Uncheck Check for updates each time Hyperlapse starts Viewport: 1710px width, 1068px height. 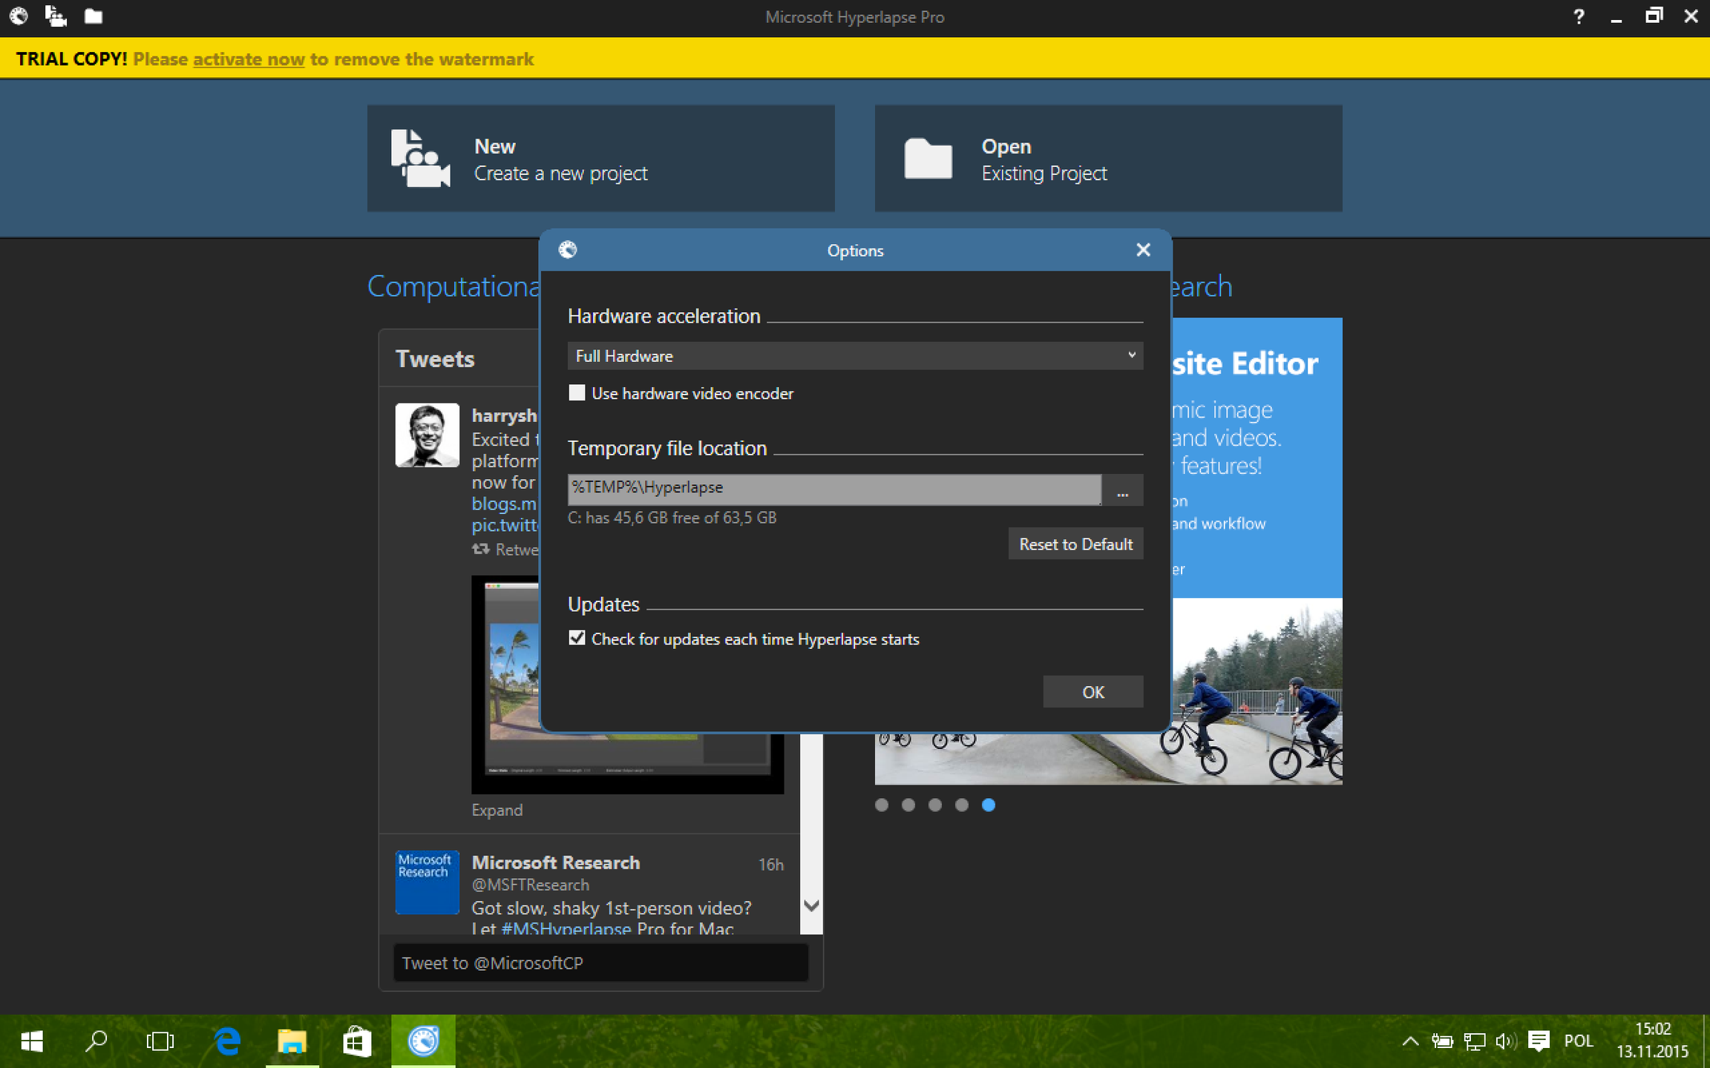(577, 638)
